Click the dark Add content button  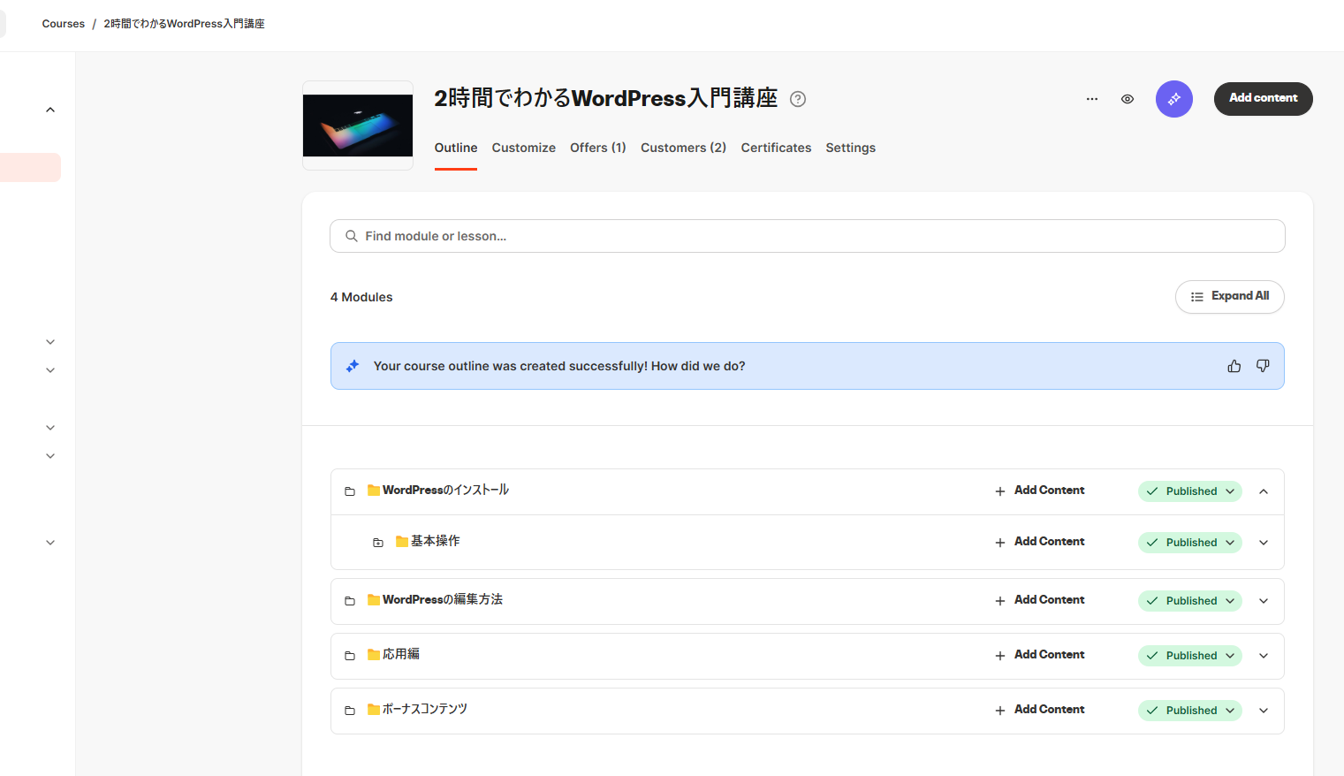(1264, 99)
